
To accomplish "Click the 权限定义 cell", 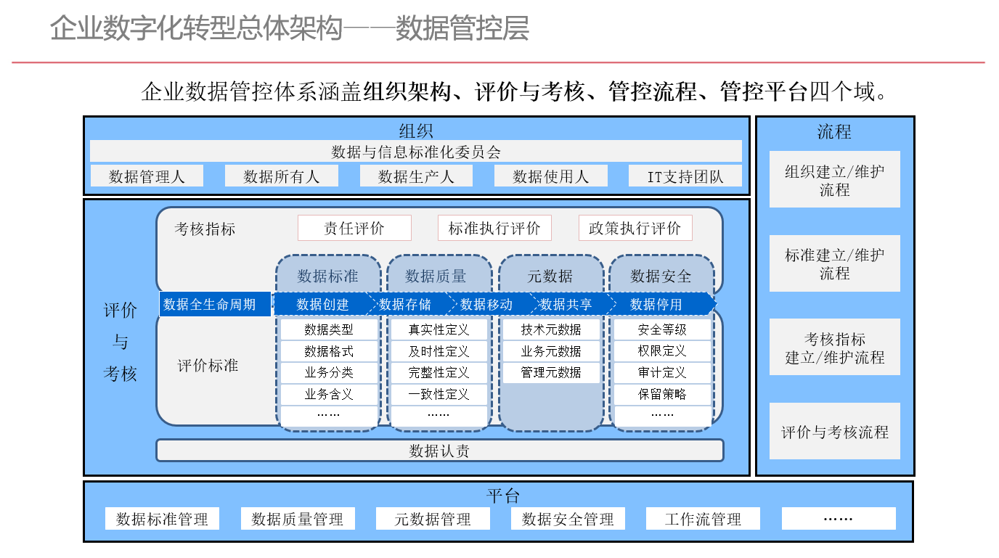I will click(x=662, y=351).
